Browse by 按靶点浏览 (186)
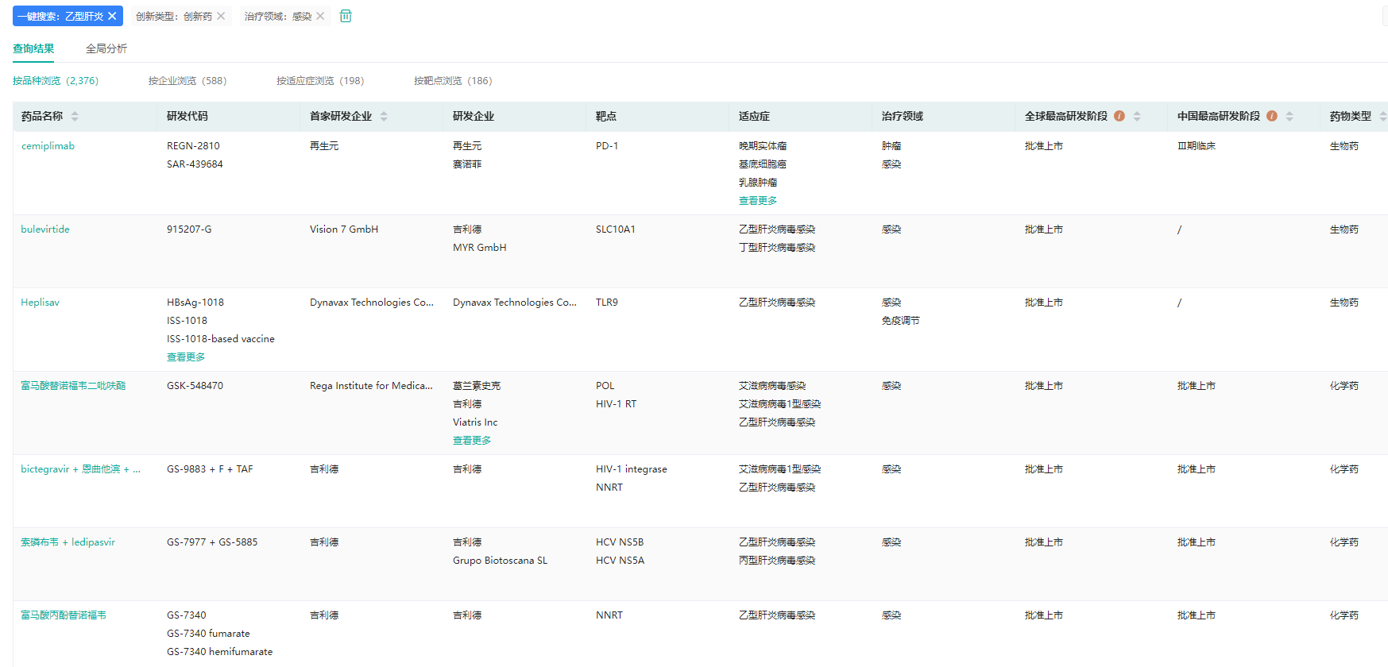The width and height of the screenshot is (1388, 667). coord(453,81)
